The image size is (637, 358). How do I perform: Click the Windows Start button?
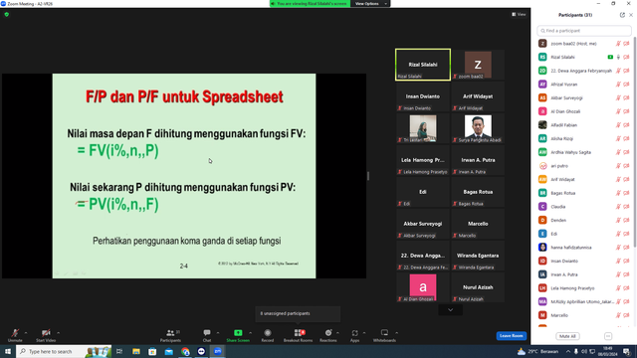[x=8, y=351]
